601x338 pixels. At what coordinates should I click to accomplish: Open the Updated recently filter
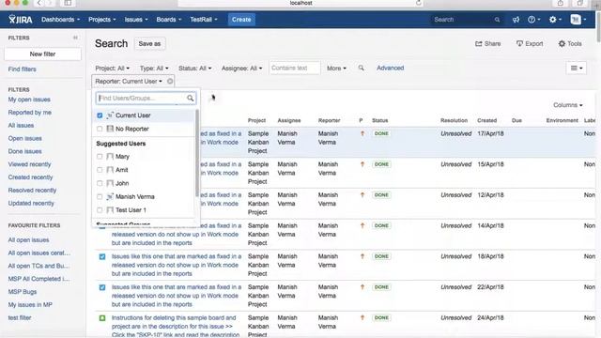pos(31,203)
